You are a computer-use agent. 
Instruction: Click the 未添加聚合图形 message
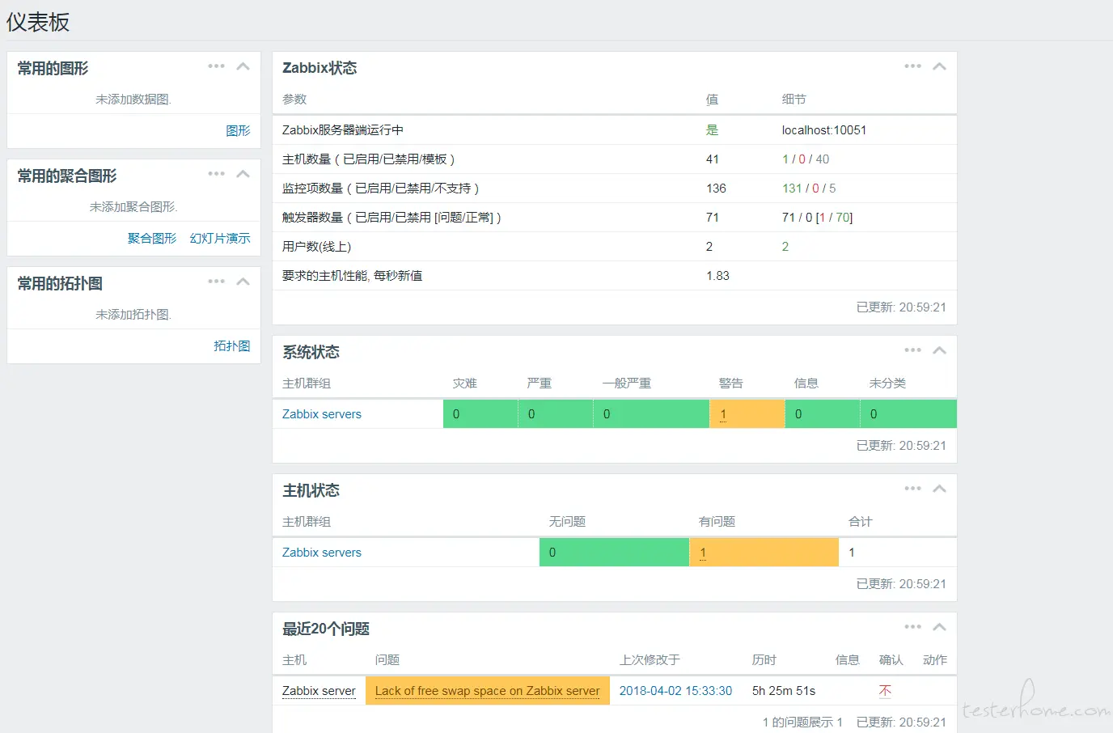[133, 207]
